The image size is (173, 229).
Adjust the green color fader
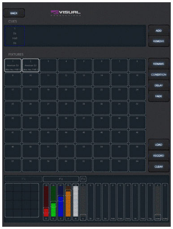pos(53,202)
